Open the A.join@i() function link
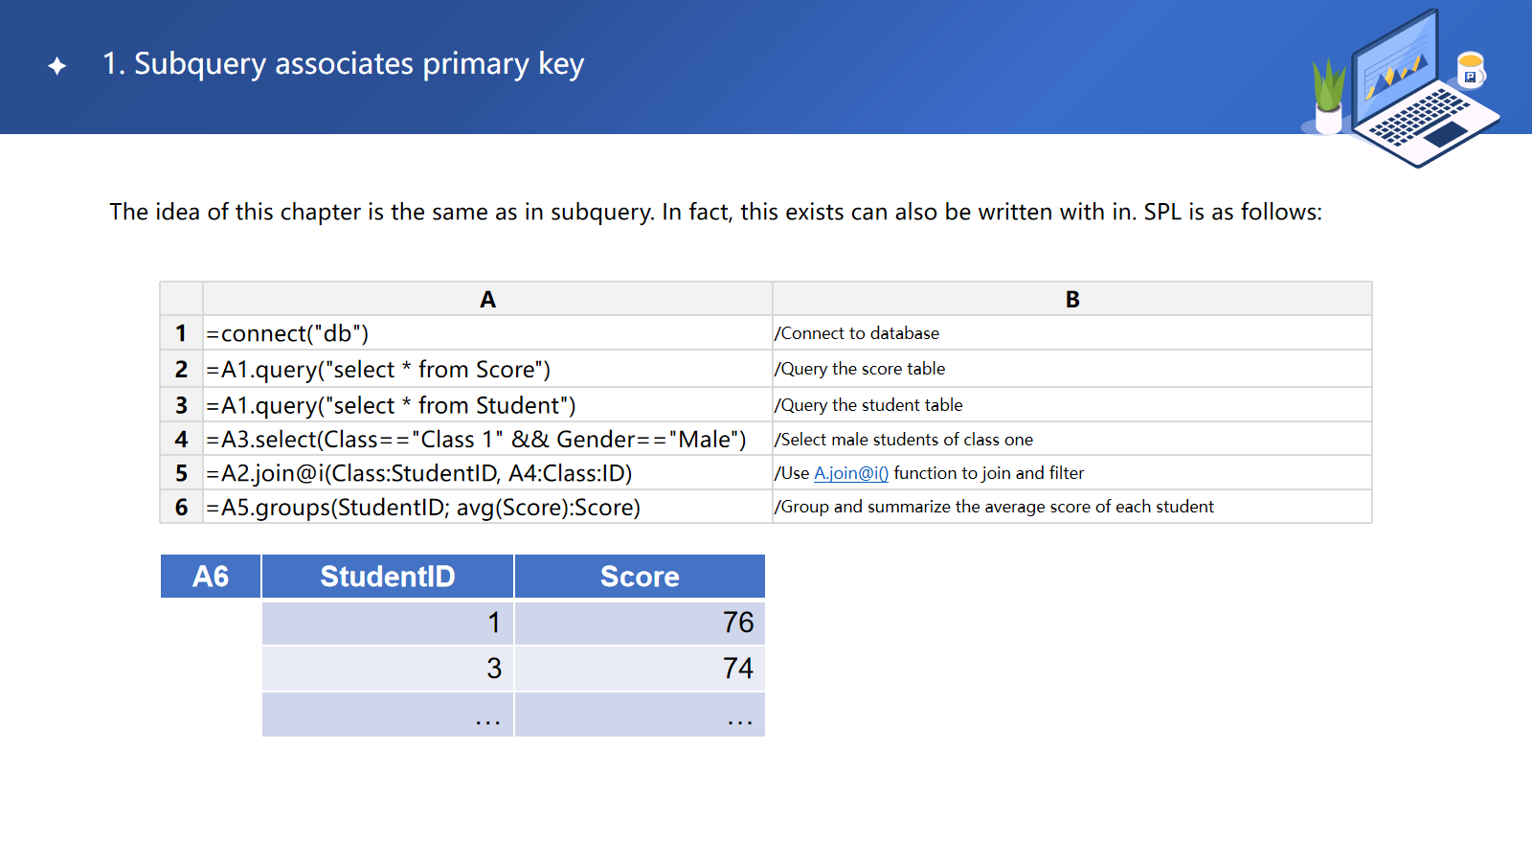 pos(850,473)
